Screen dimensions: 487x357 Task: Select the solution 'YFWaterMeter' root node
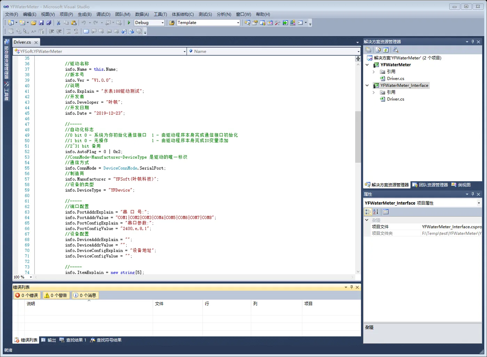pyautogui.click(x=407, y=58)
